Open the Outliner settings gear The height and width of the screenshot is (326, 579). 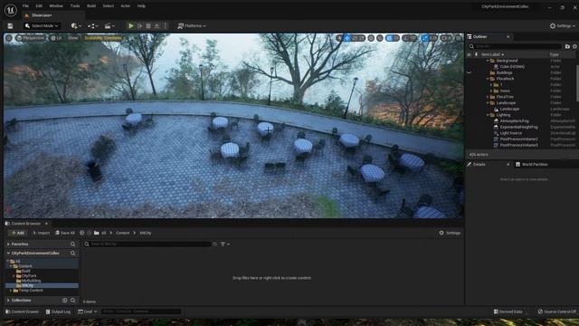tap(574, 46)
